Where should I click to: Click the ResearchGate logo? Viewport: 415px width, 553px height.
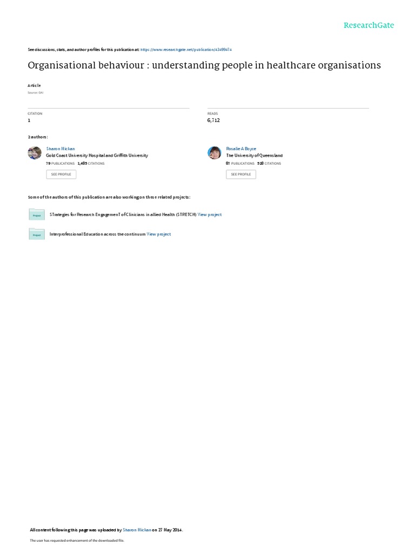(369, 25)
